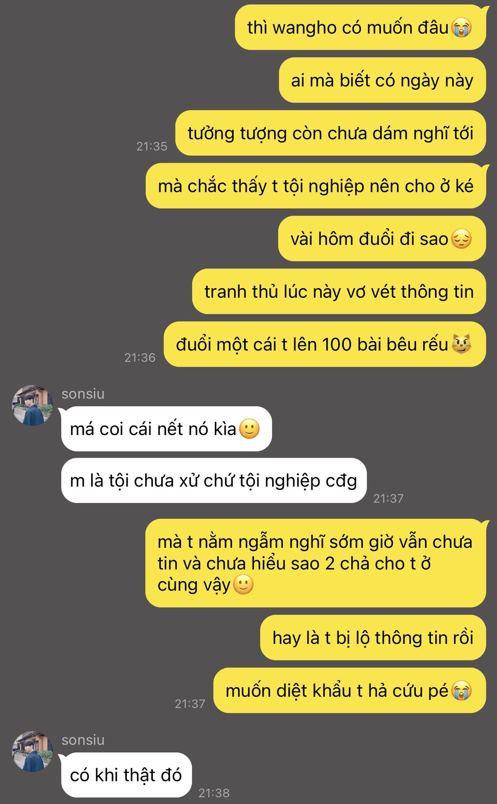Select the 'muốn diệt khẩu t hả' bubble
The image size is (497, 804).
(350, 691)
